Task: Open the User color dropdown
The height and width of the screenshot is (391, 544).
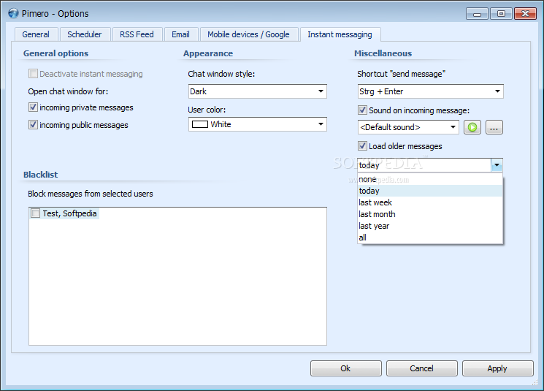Action: [x=321, y=124]
